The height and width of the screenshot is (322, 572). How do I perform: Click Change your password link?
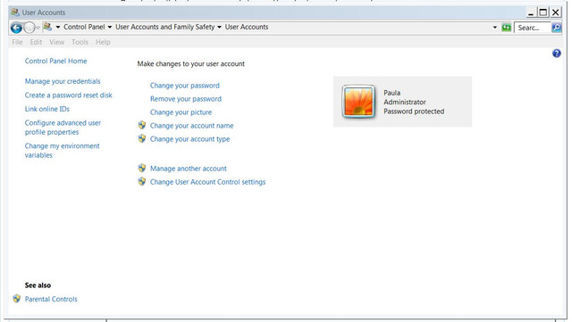click(185, 86)
